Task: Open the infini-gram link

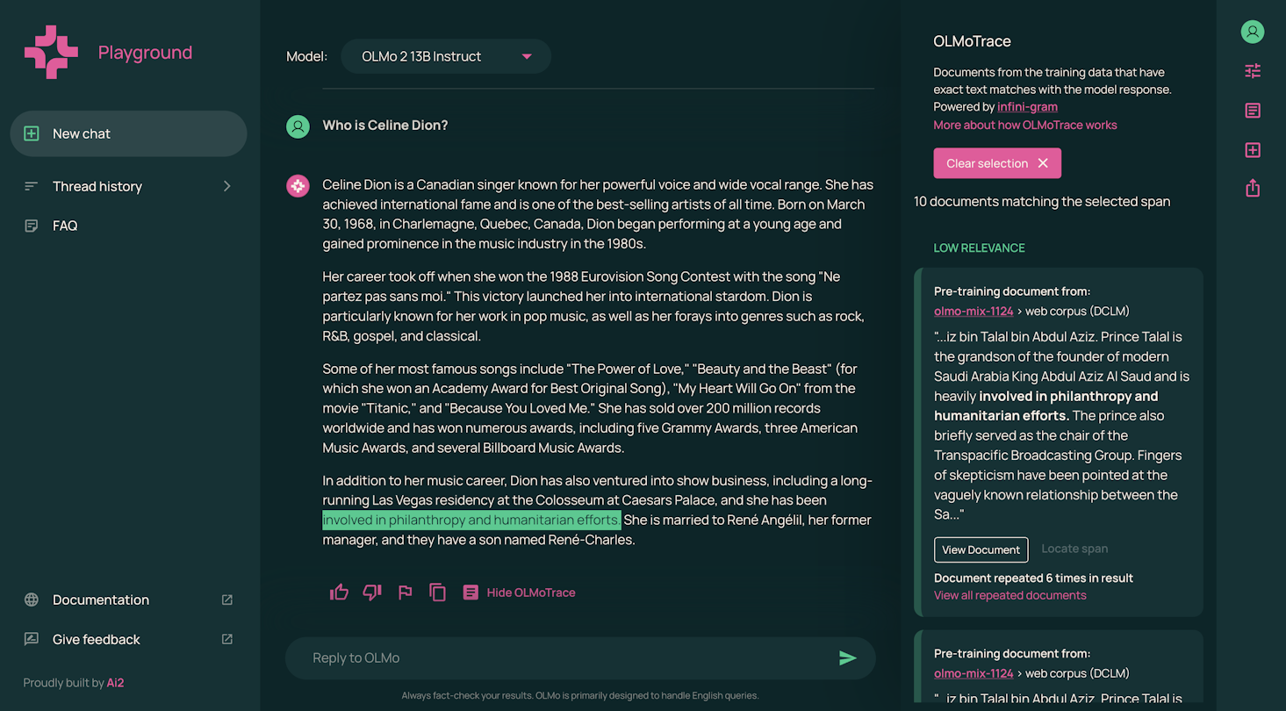Action: (1027, 106)
